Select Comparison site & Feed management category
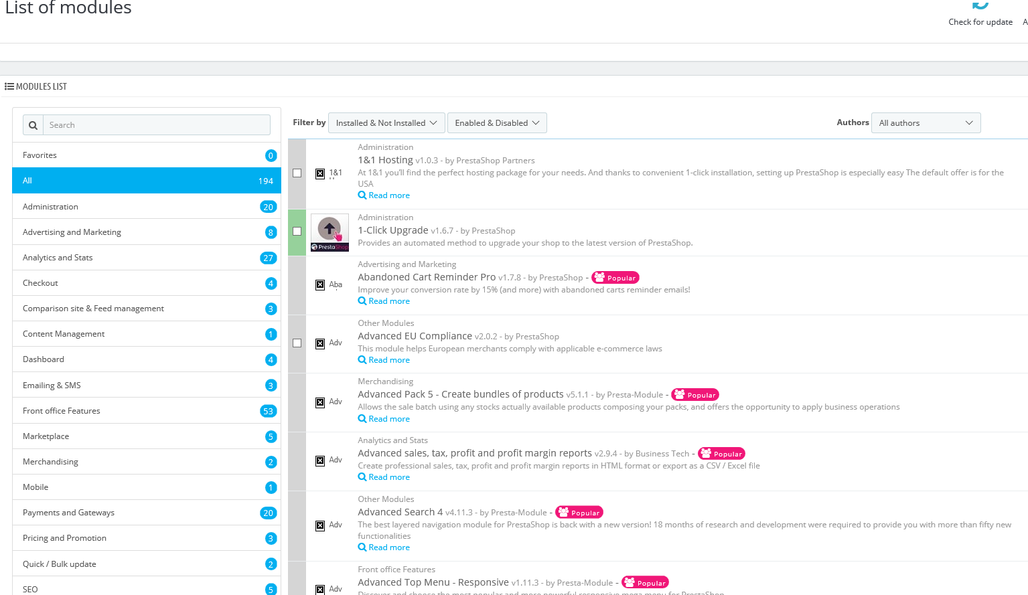The width and height of the screenshot is (1028, 595). 147,308
